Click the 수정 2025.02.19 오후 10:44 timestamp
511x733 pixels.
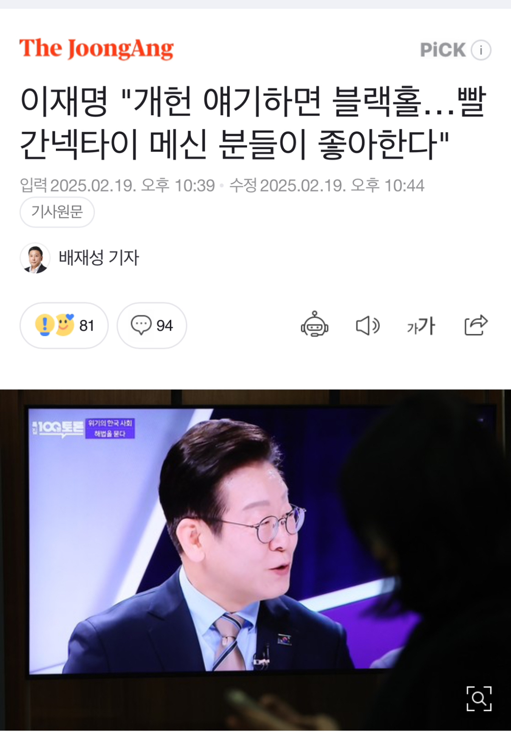(x=327, y=186)
